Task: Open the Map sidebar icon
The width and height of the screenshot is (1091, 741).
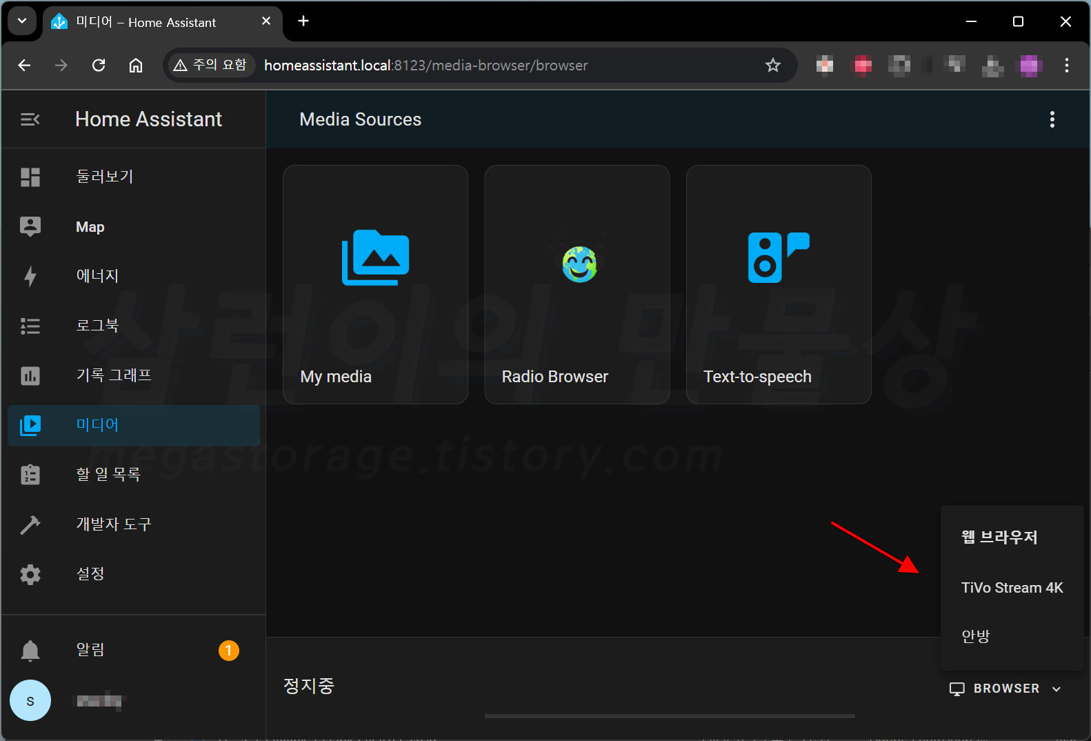Action: click(30, 227)
